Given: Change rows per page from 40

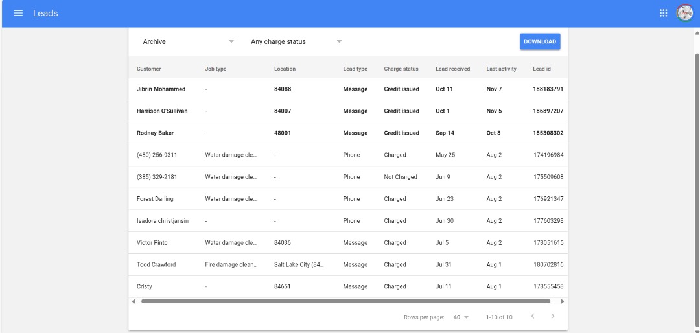Looking at the screenshot, I should coord(461,317).
